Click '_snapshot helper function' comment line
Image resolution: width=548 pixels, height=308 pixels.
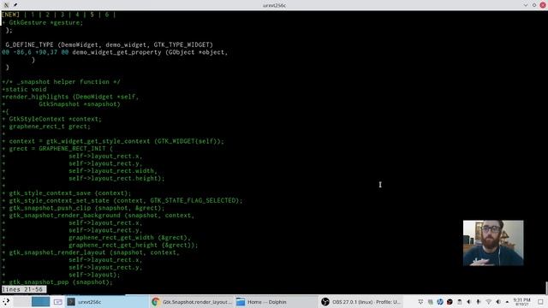click(x=61, y=82)
